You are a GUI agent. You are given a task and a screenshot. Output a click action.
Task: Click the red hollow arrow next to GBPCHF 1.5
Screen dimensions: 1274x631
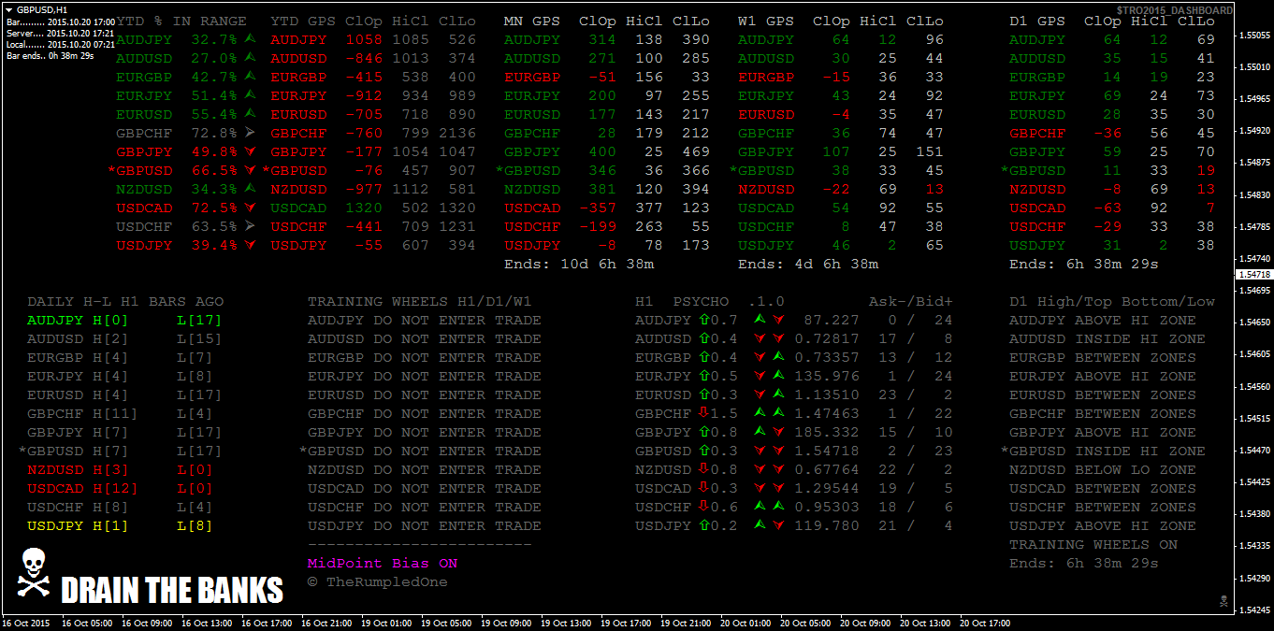coord(703,413)
